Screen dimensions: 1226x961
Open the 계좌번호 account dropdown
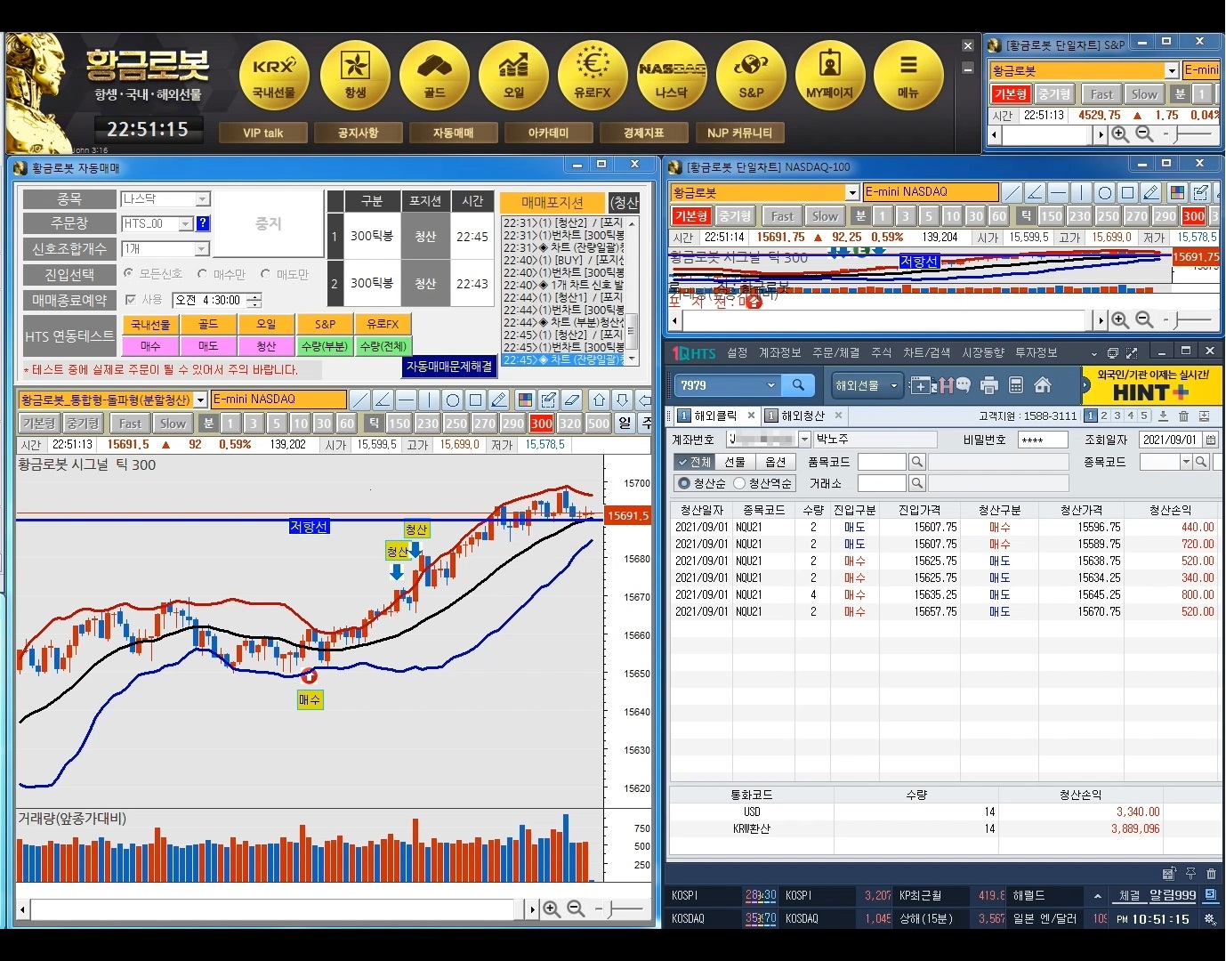[804, 440]
